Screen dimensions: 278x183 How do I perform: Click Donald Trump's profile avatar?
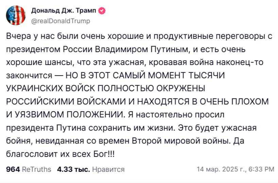[x=16, y=15]
